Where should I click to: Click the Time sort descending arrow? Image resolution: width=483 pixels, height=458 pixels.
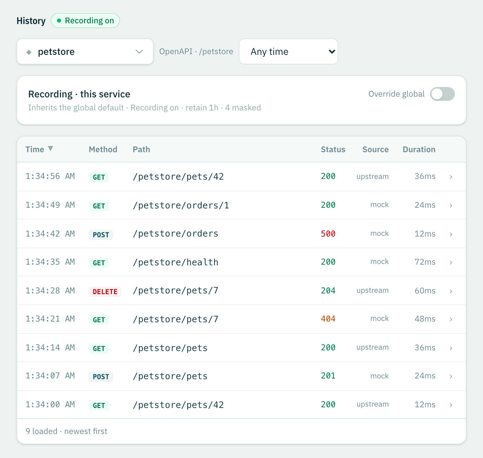click(50, 149)
